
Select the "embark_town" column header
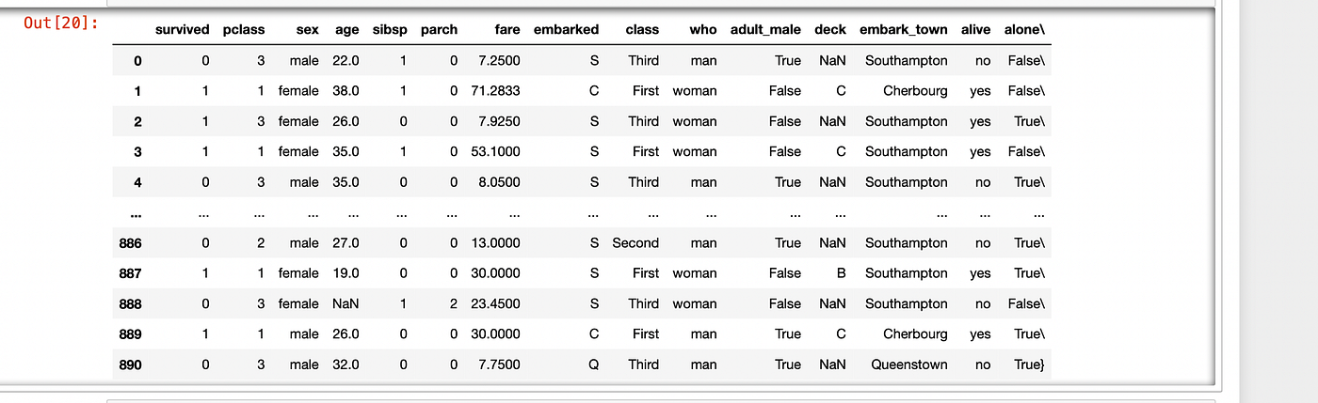click(903, 29)
